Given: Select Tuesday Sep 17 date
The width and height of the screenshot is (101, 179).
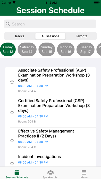Looking at the screenshot, I should coord(86,49).
